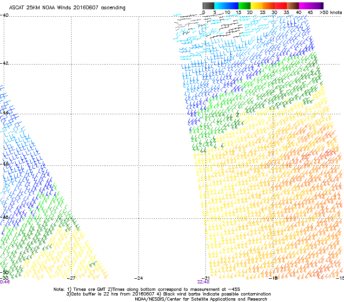Click the gray 0-5 knots legend segment
The width and height of the screenshot is (344, 302).
208,6
